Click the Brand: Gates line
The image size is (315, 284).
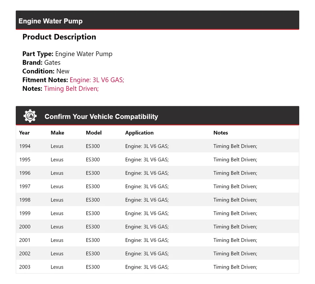(x=41, y=63)
